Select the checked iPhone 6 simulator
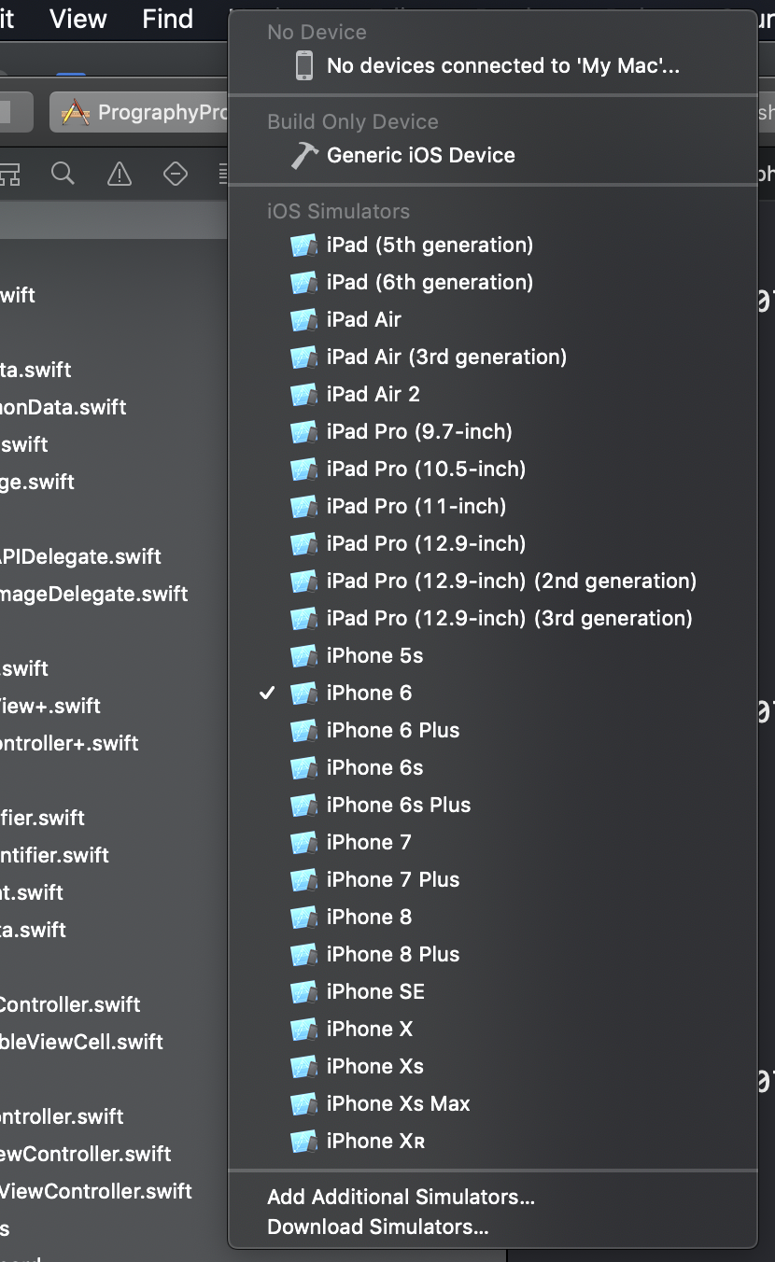Viewport: 775px width, 1262px height. tap(492, 693)
